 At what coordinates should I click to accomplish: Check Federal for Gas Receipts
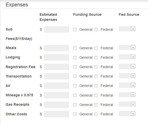pos(96,105)
